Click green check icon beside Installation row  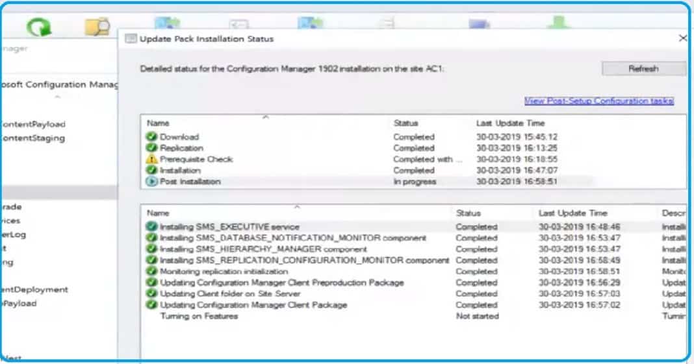click(x=151, y=170)
